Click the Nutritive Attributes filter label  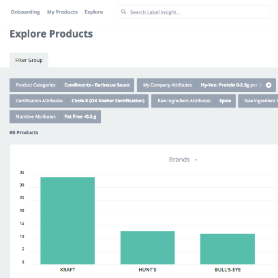35,117
